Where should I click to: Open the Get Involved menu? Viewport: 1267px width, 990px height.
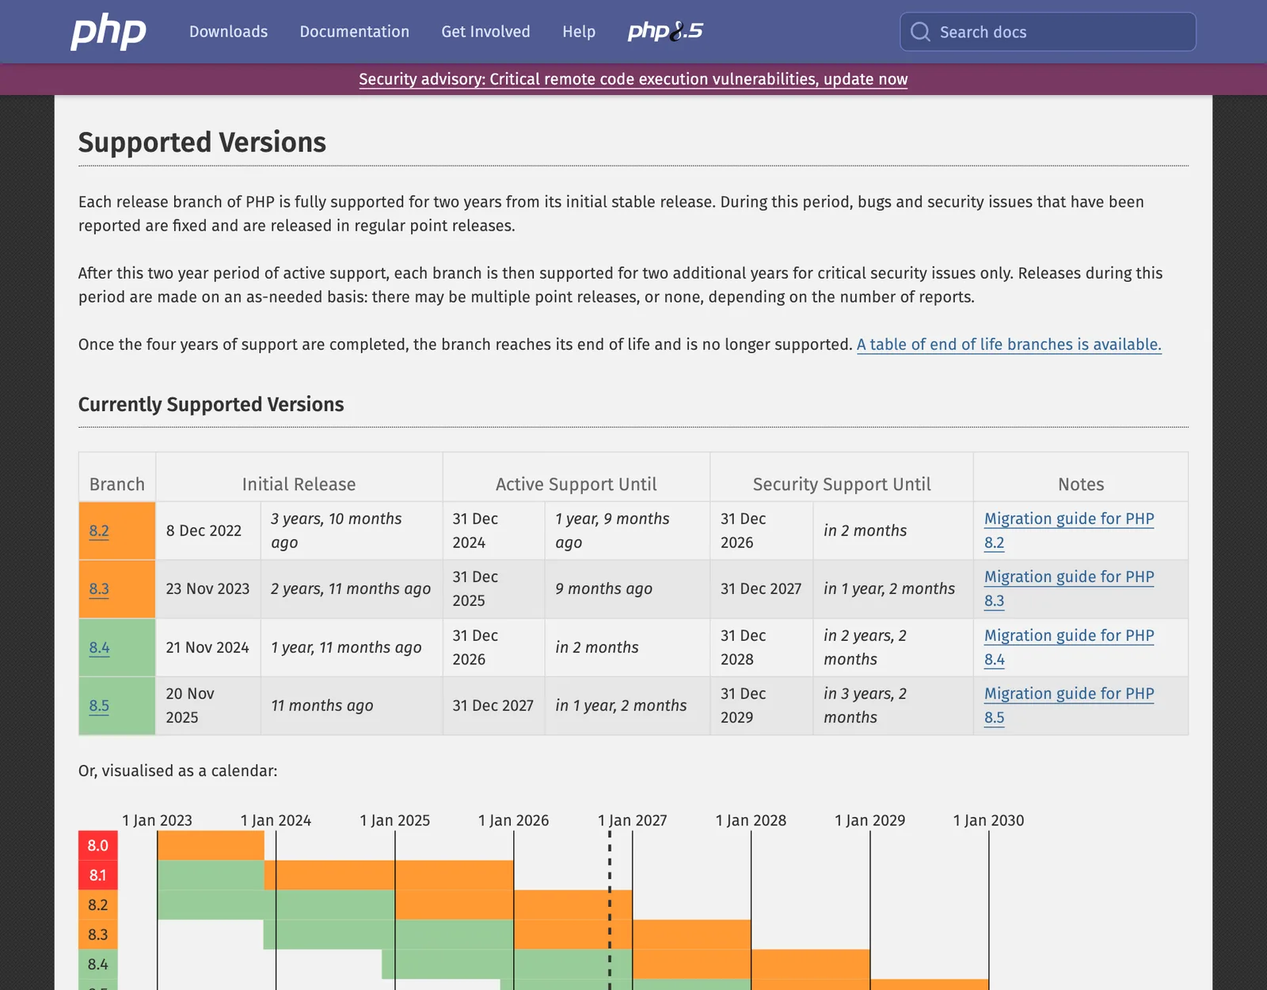click(x=485, y=32)
